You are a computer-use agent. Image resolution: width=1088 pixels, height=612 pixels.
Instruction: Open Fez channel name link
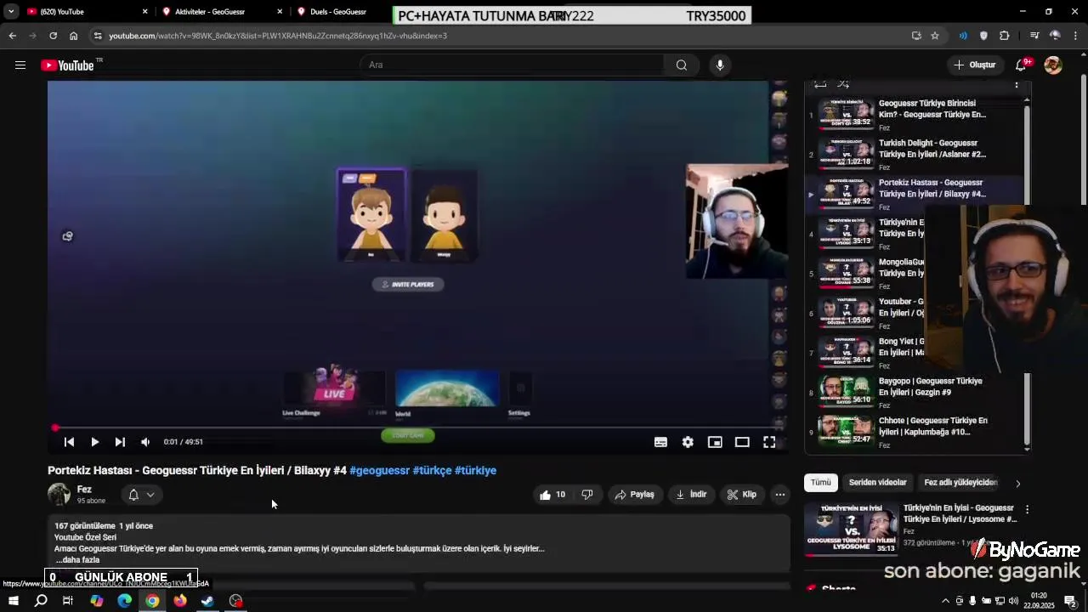pos(84,490)
